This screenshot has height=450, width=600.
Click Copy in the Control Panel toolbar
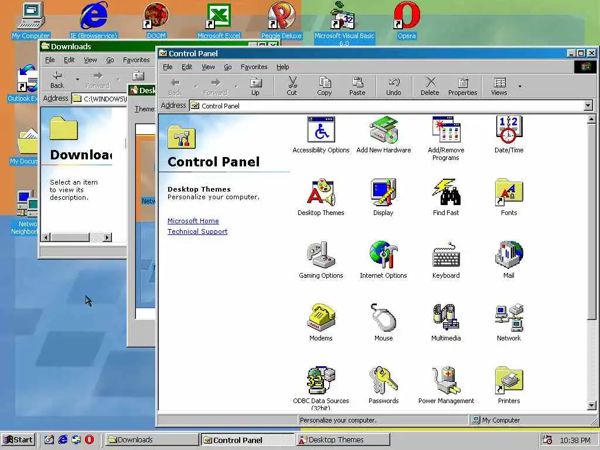[x=324, y=87]
